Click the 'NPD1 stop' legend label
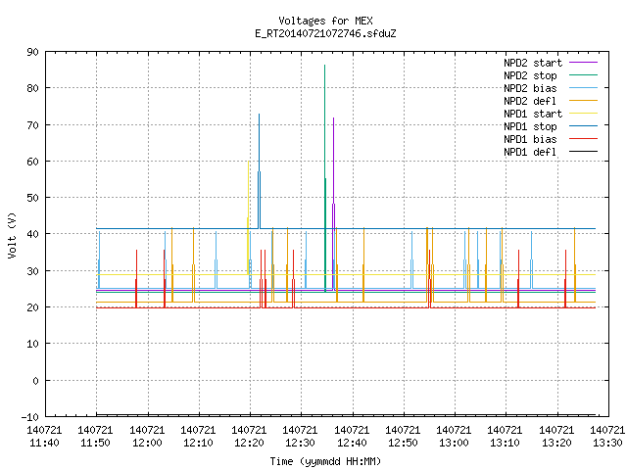This screenshot has height=470, width=627. 530,126
